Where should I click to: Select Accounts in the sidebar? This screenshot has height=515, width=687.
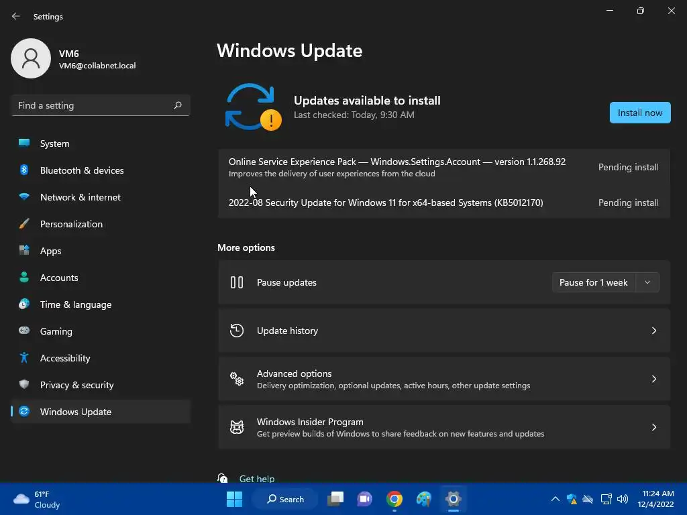(101, 278)
